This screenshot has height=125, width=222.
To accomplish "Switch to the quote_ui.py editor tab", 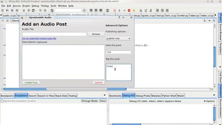I will coord(148,16).
